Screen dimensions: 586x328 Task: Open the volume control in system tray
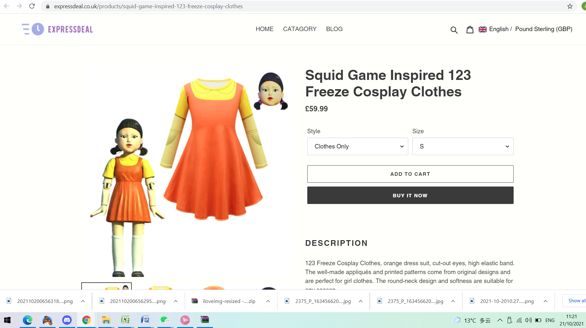[x=529, y=320]
